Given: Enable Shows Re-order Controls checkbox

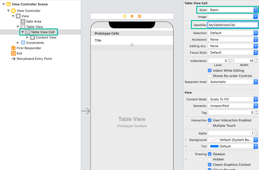Looking at the screenshot, I should (210, 76).
